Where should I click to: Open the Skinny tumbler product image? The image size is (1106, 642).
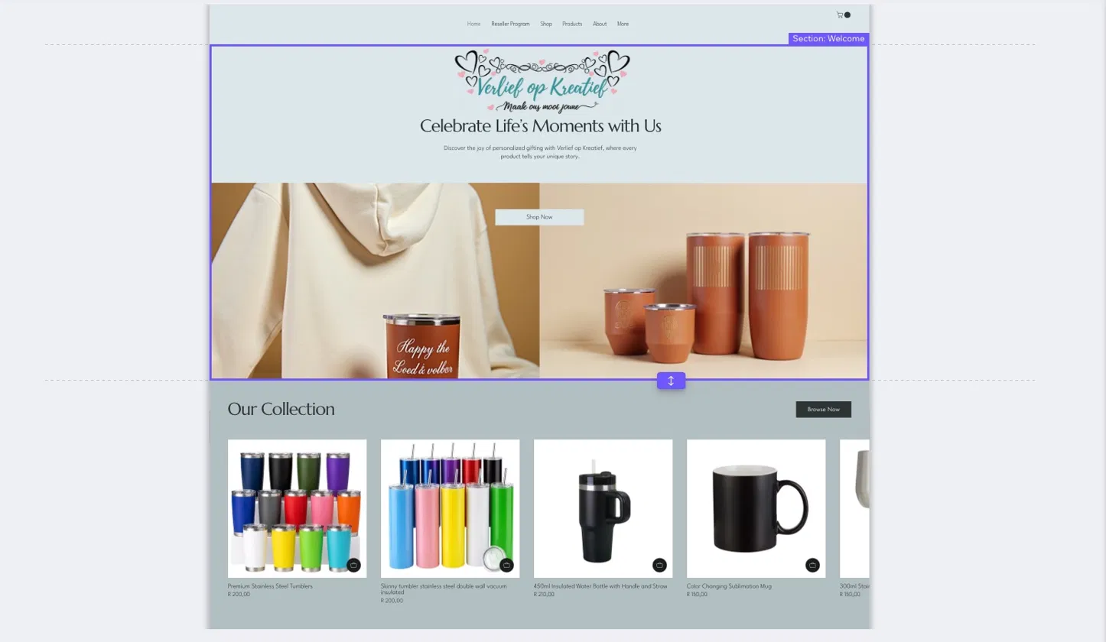[x=450, y=508]
